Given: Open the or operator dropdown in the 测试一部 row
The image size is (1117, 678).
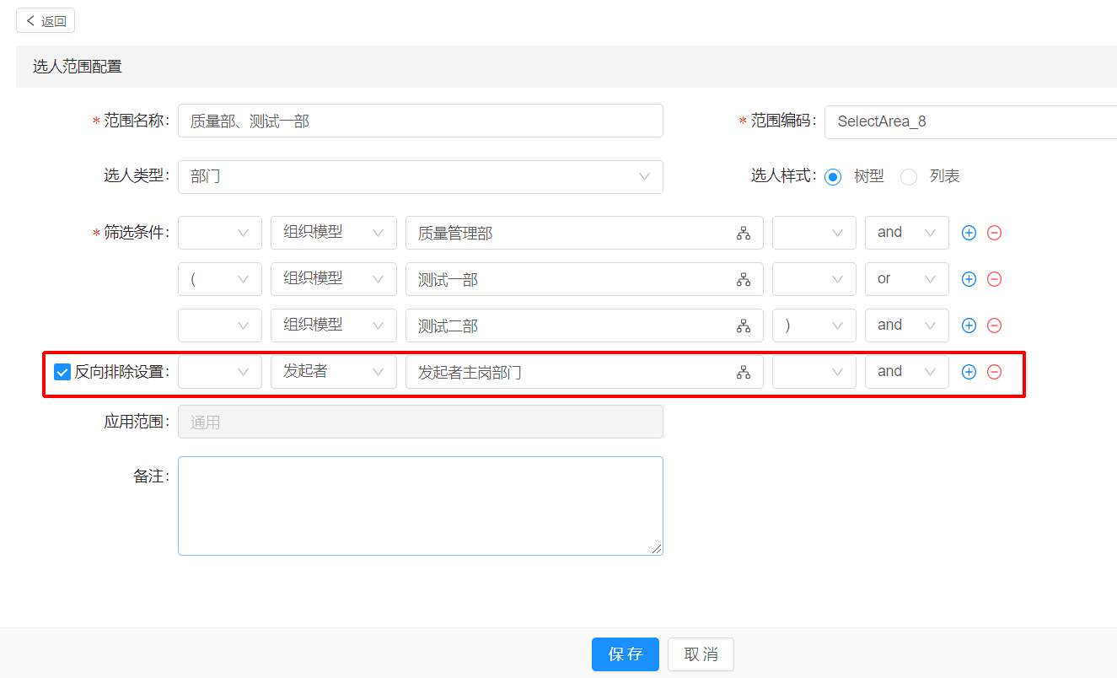Looking at the screenshot, I should pyautogui.click(x=907, y=279).
